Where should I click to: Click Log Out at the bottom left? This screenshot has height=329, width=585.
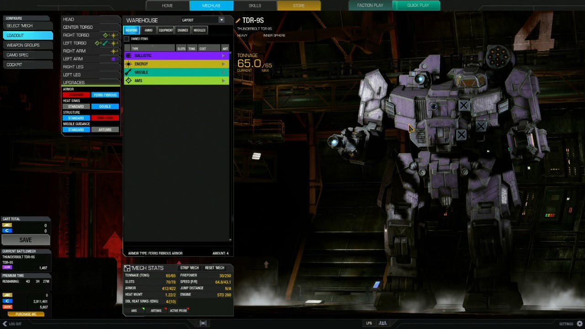click(x=12, y=324)
